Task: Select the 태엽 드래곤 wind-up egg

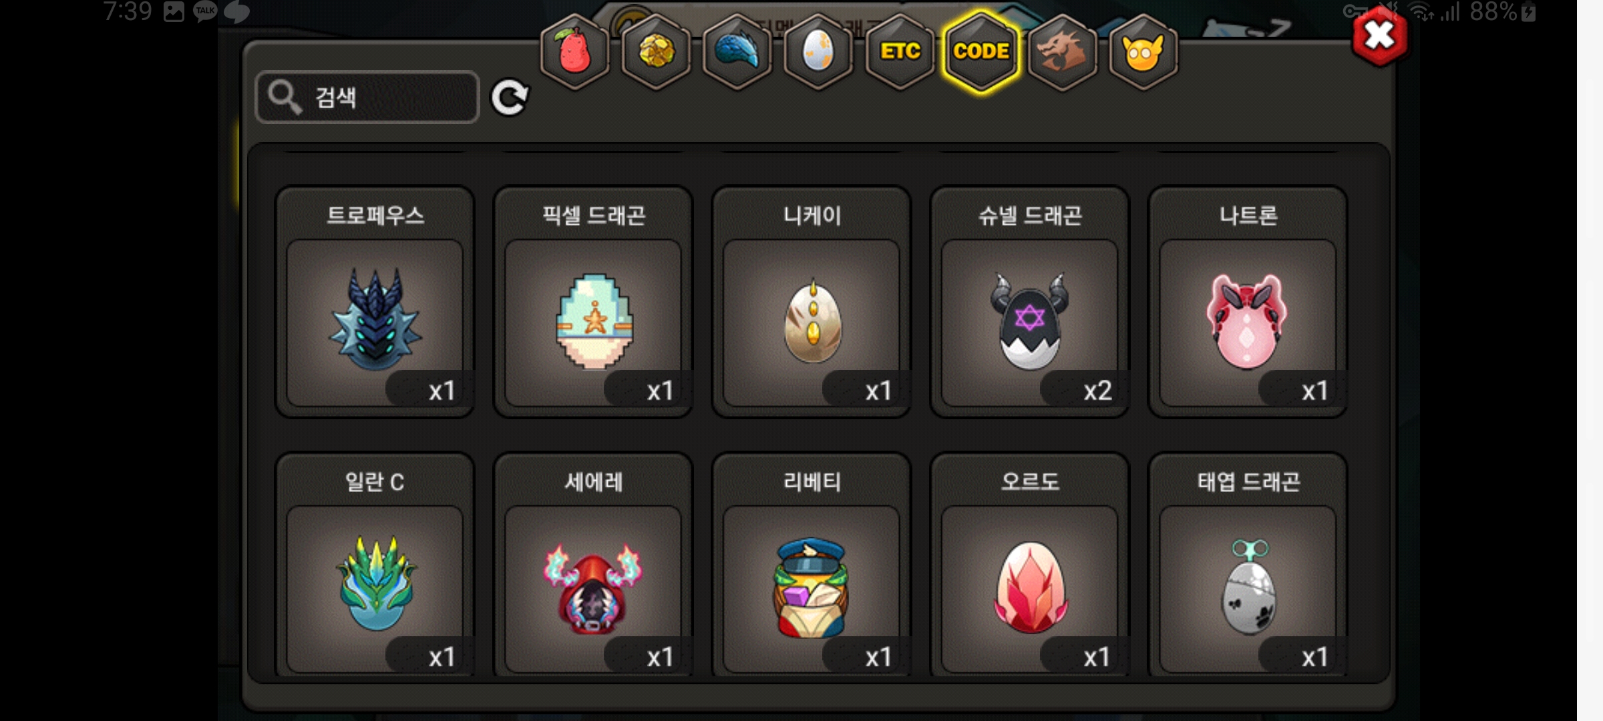Action: 1248,565
